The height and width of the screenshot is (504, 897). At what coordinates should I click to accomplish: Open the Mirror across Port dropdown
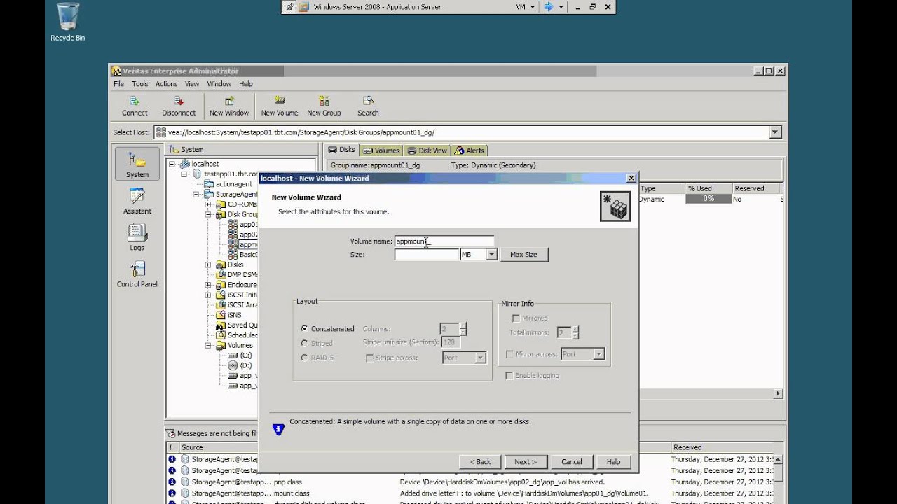coord(598,354)
